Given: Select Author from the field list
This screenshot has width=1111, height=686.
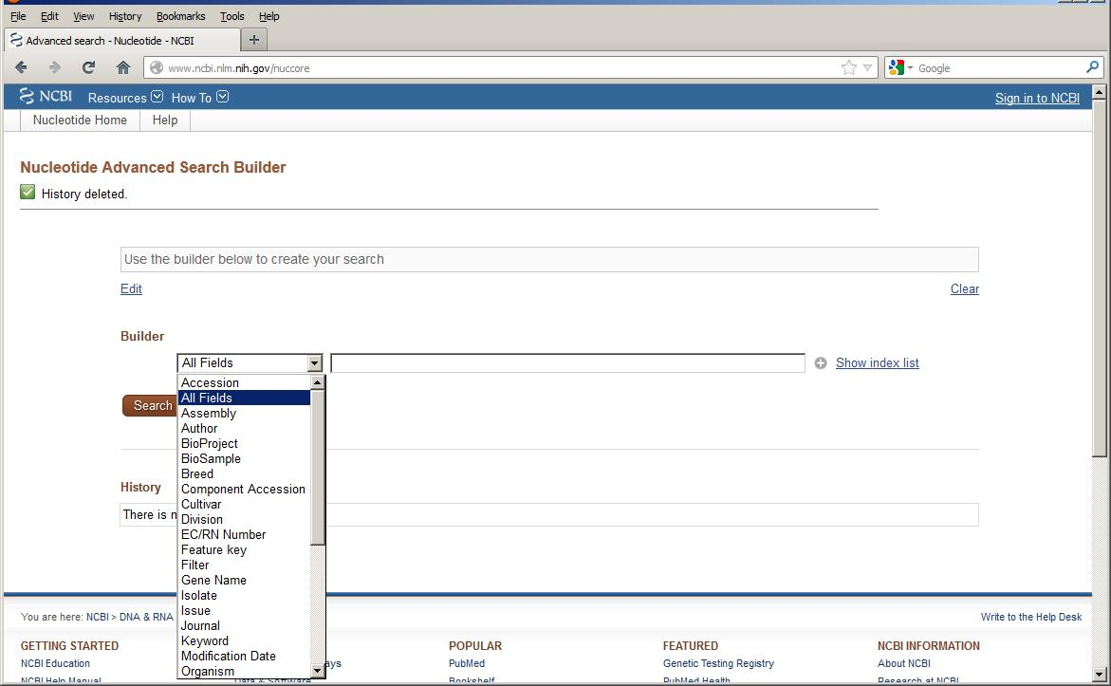Looking at the screenshot, I should click(245, 428).
